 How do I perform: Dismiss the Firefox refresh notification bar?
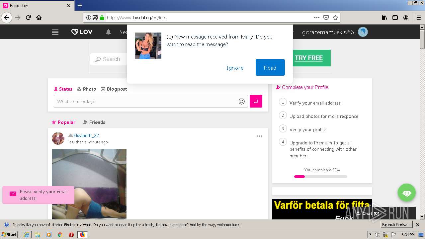pyautogui.click(x=418, y=225)
